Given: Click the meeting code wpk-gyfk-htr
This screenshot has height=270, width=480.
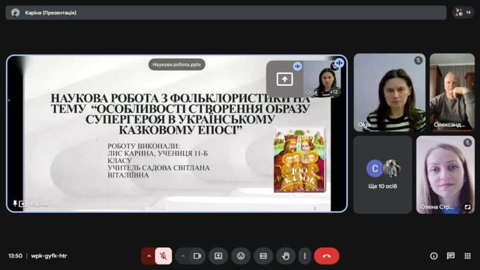Looking at the screenshot, I should pyautogui.click(x=49, y=256).
